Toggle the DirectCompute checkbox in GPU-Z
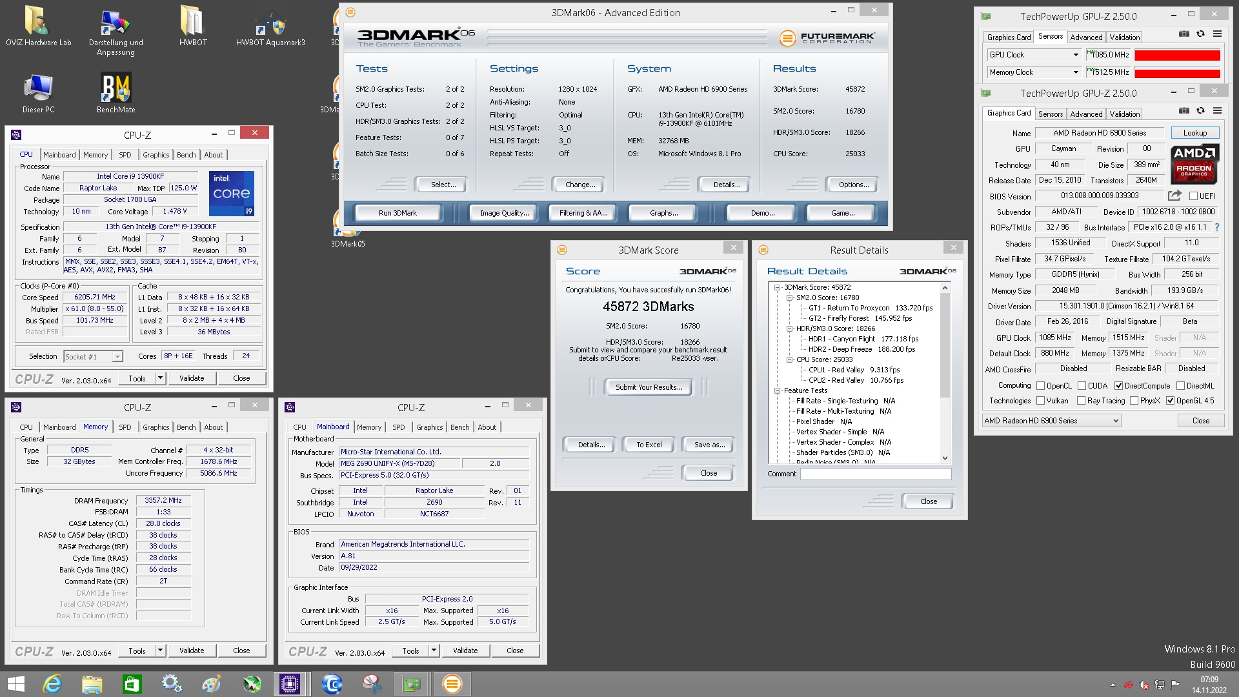The image size is (1239, 697). [x=1118, y=386]
